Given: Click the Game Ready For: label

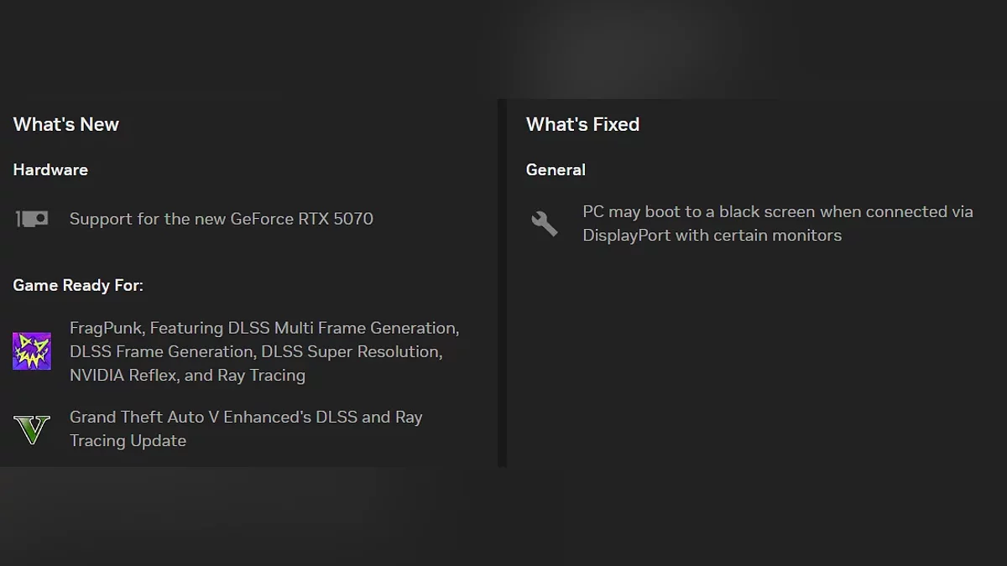Looking at the screenshot, I should click(78, 285).
